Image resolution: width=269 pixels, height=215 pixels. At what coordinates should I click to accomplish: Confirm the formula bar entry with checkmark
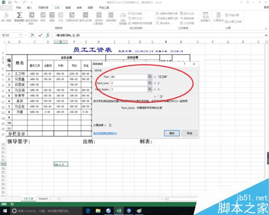point(40,35)
